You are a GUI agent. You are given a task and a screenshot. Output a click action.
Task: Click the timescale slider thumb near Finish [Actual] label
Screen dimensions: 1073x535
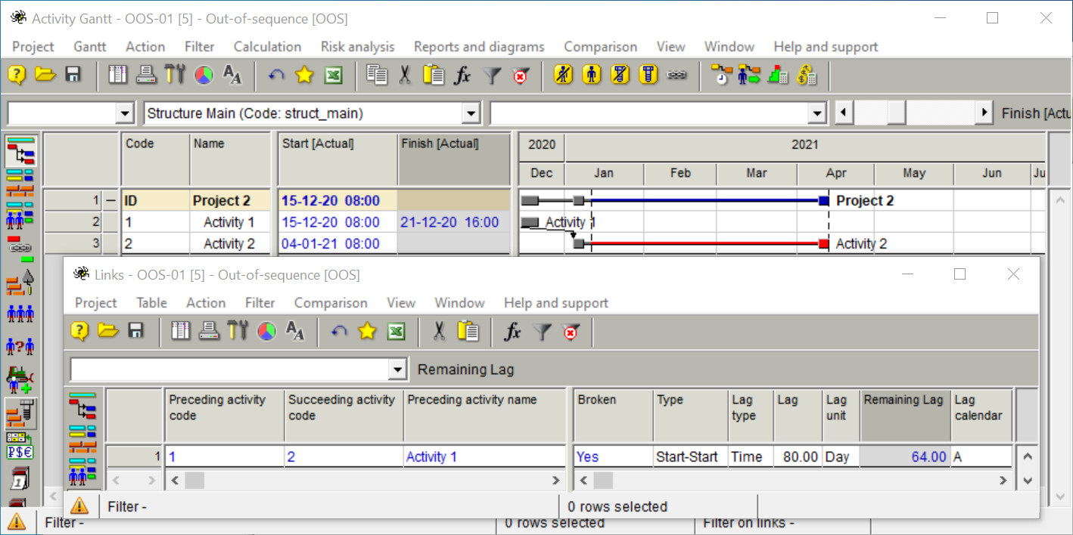tap(896, 113)
